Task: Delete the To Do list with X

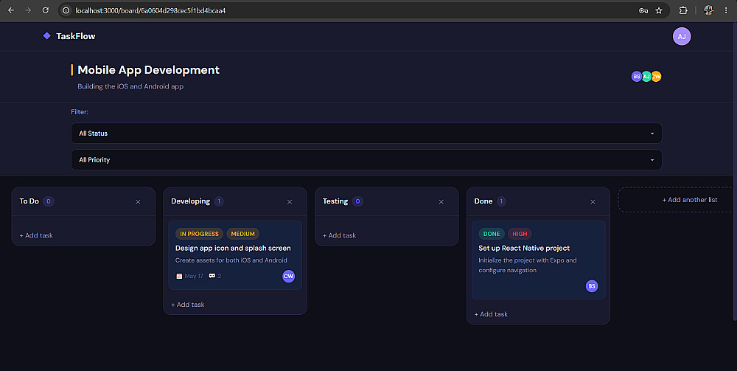Action: tap(138, 201)
